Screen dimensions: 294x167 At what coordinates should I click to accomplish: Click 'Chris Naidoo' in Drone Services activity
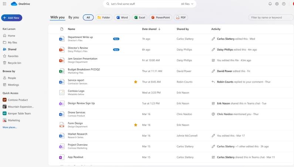pyautogui.click(x=225, y=114)
